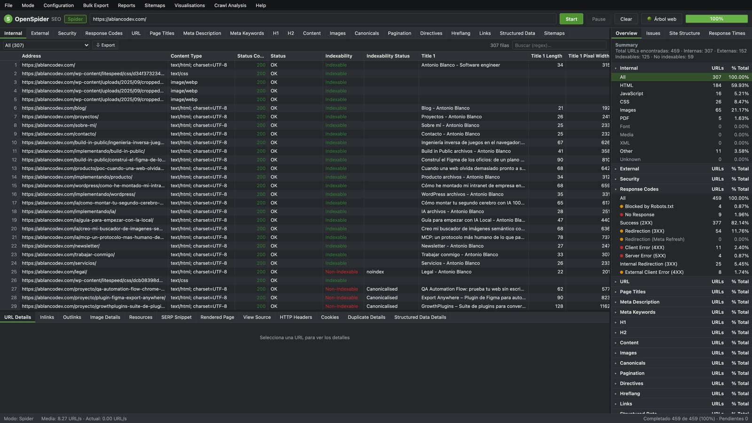Expand the Meta Description overview section
The height and width of the screenshot is (423, 752).
[616, 302]
